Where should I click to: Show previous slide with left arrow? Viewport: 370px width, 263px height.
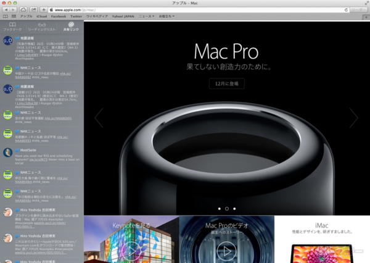tap(99, 118)
